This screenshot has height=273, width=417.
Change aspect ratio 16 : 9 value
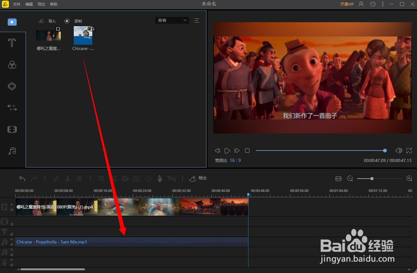pyautogui.click(x=235, y=160)
